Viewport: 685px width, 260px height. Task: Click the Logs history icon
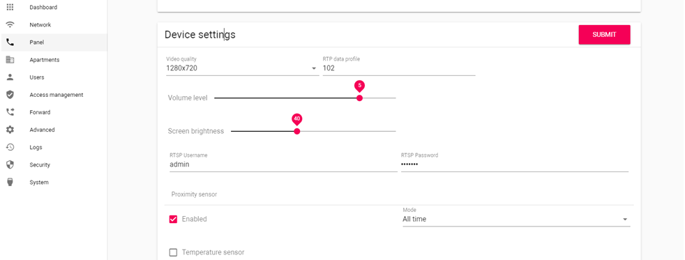pyautogui.click(x=10, y=148)
